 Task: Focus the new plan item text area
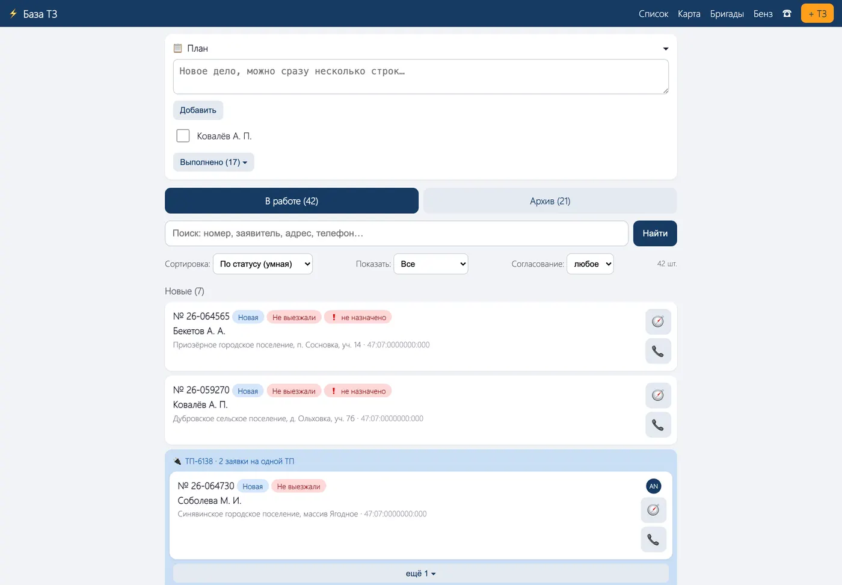[x=421, y=76]
